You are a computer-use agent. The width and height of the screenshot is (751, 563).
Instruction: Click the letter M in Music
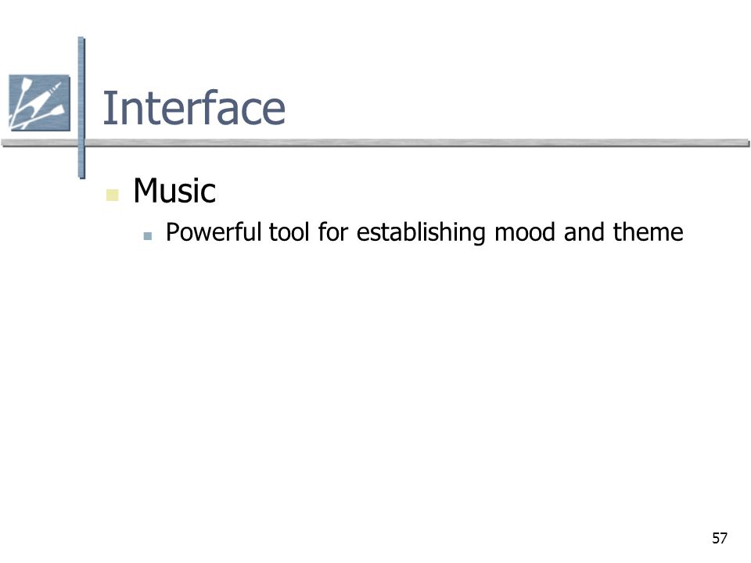click(x=146, y=191)
